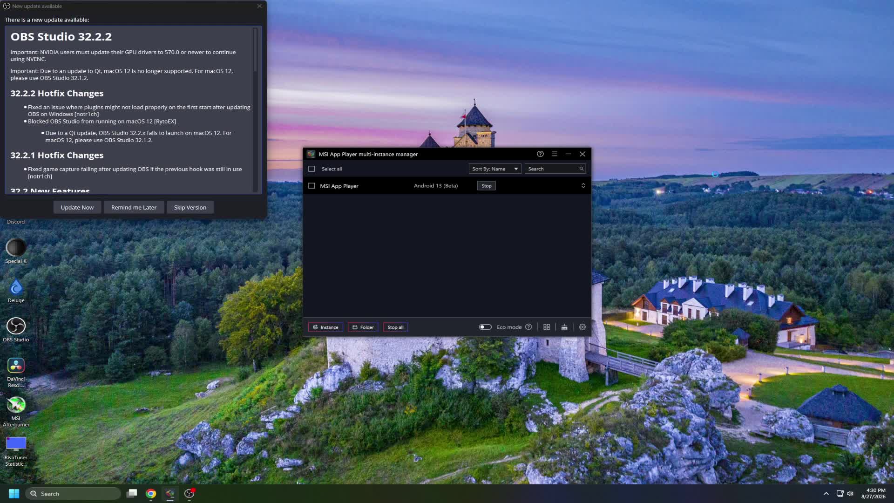Image resolution: width=894 pixels, height=503 pixels.
Task: Open Google Chrome from the taskbar
Action: [151, 494]
